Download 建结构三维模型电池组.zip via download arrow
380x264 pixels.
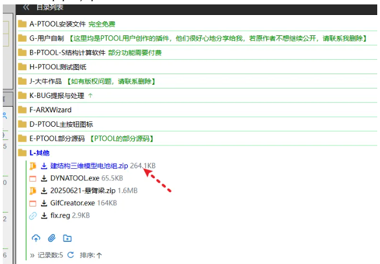44,166
